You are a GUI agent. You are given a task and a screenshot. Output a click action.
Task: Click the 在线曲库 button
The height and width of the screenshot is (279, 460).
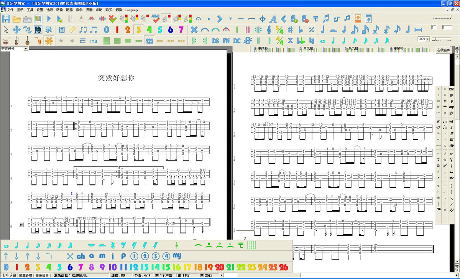click(x=444, y=50)
